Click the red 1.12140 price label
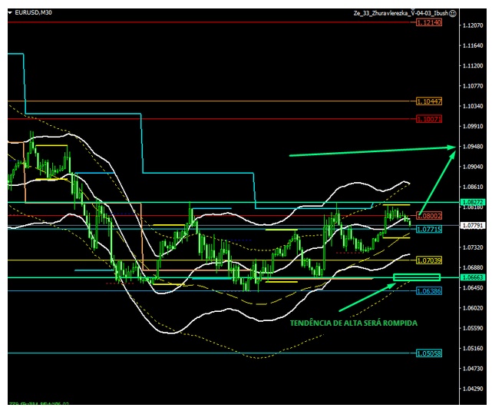 click(x=428, y=23)
